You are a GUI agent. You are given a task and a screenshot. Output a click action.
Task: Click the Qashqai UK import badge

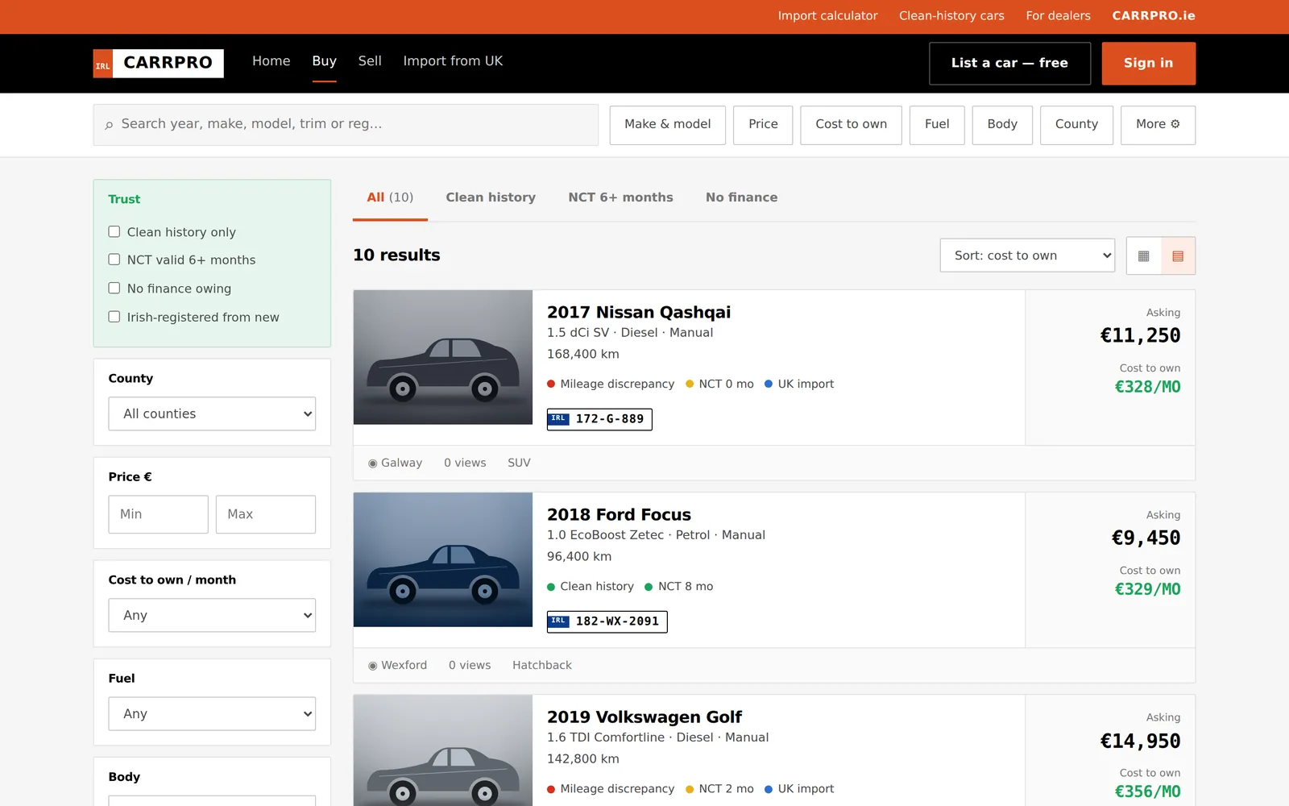tap(799, 384)
